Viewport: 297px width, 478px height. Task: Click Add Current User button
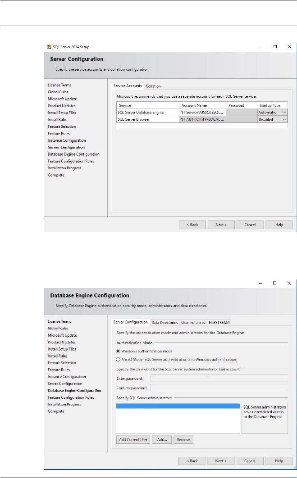[133, 440]
